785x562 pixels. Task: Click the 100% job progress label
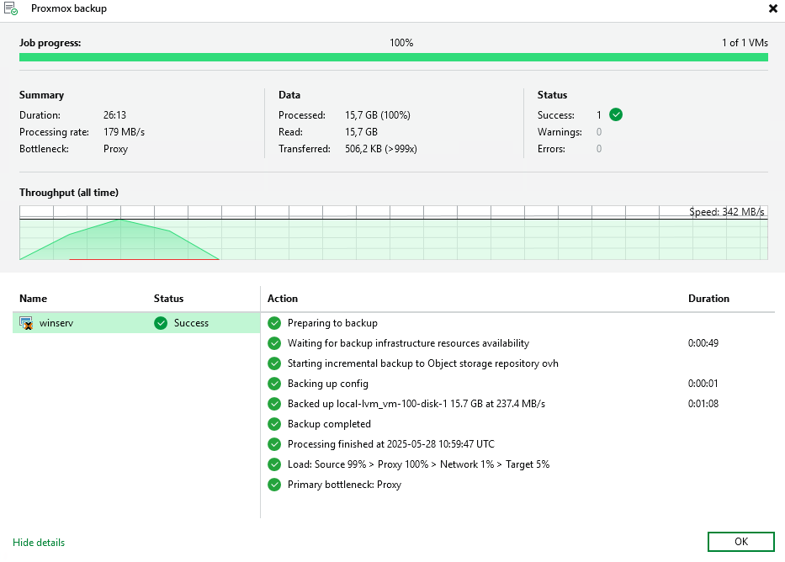[401, 43]
